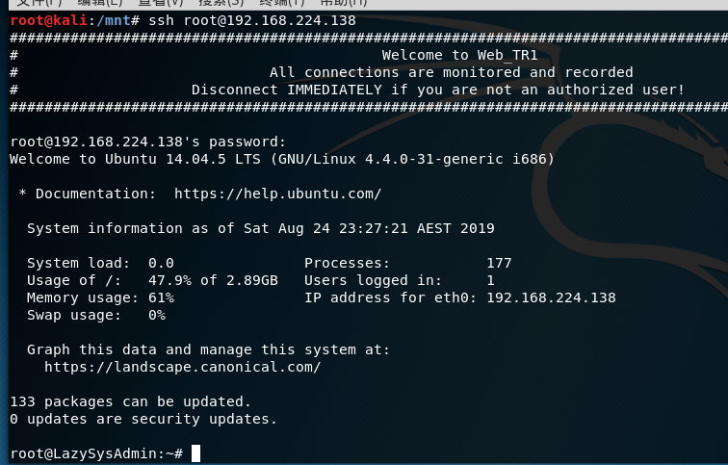Click the ssh root@192.168.224.138 command text
728x465 pixels.
(x=252, y=21)
